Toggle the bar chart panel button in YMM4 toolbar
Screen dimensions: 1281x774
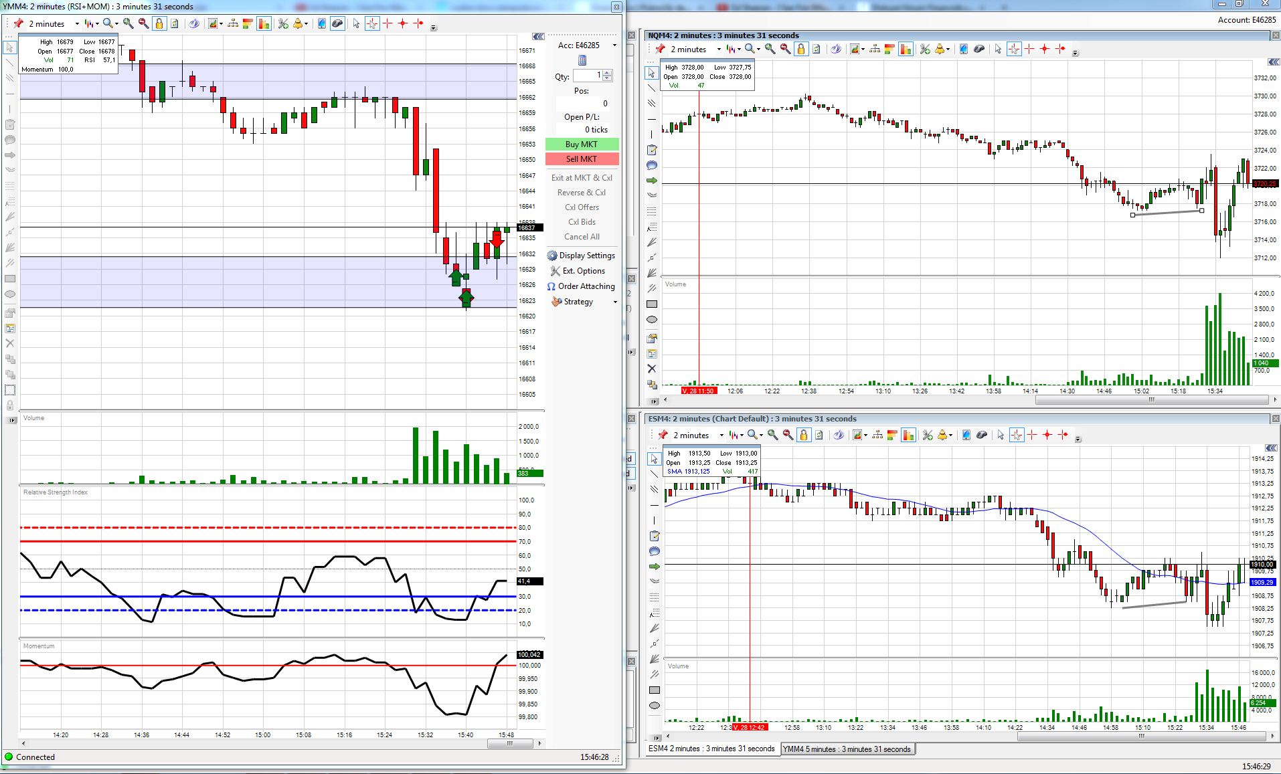pyautogui.click(x=264, y=23)
